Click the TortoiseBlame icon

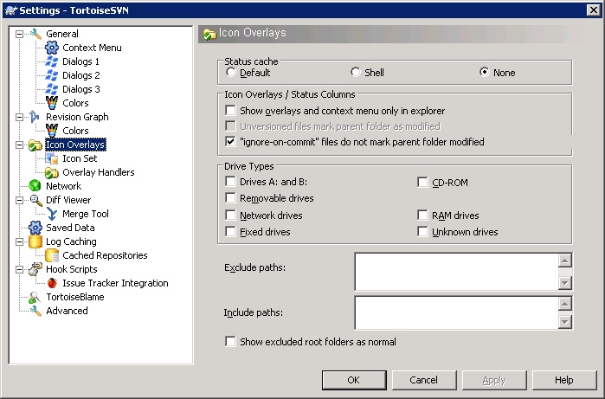[x=35, y=297]
